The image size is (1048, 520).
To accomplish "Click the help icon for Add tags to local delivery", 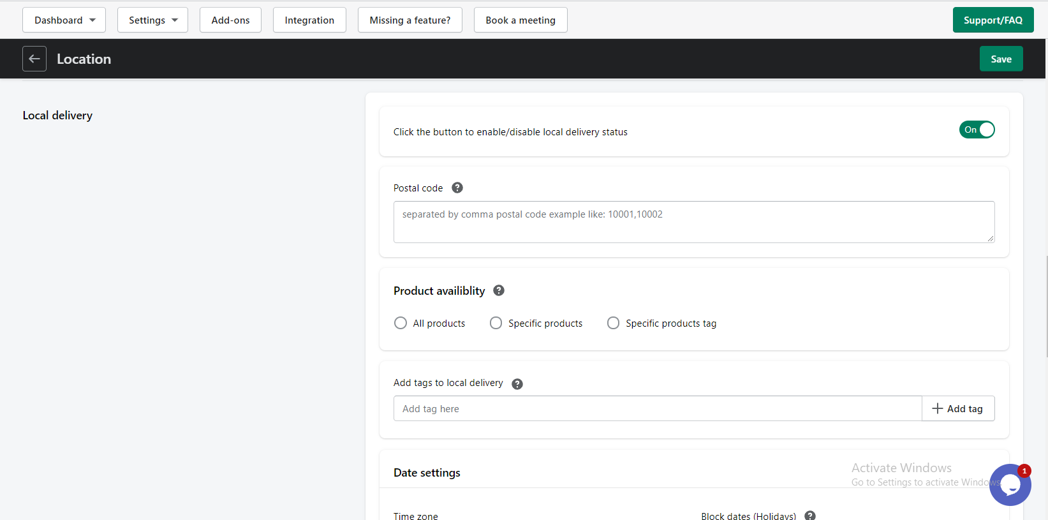I will tap(517, 384).
